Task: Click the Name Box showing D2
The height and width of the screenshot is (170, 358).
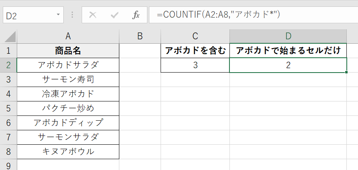Action: pyautogui.click(x=28, y=15)
